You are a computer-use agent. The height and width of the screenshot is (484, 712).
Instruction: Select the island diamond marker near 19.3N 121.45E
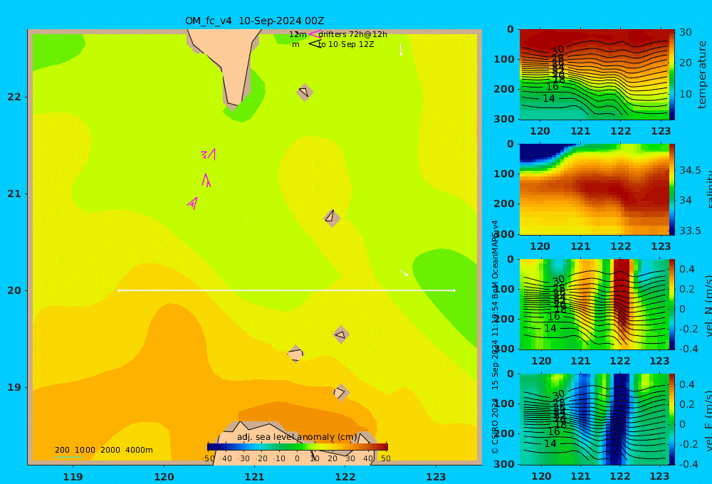tap(295, 354)
